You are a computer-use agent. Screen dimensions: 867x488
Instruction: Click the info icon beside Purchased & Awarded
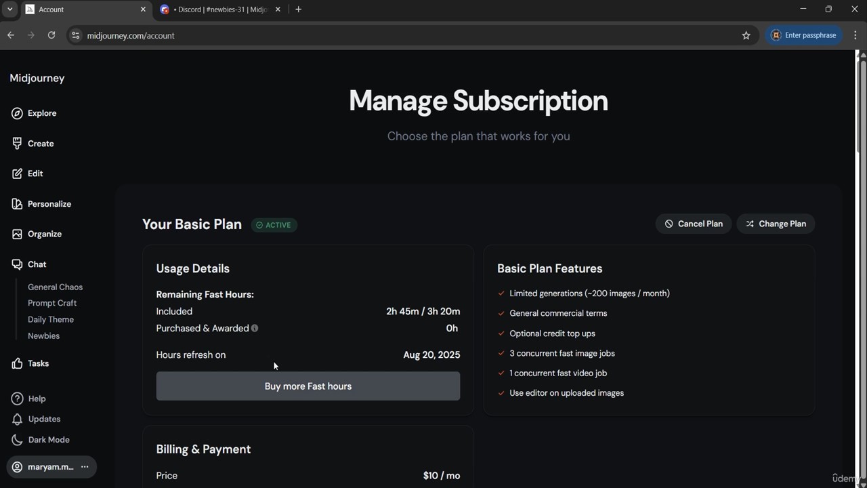coord(255,328)
